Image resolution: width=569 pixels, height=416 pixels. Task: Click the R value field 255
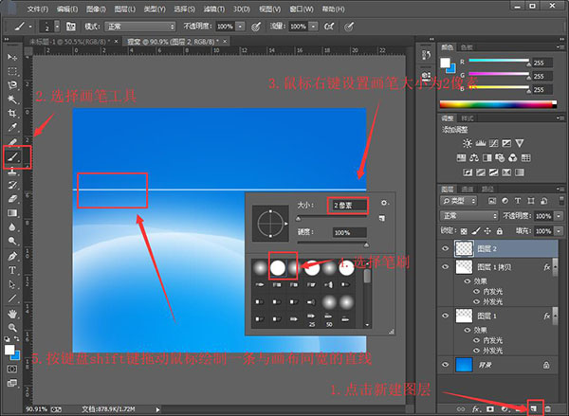[542, 63]
